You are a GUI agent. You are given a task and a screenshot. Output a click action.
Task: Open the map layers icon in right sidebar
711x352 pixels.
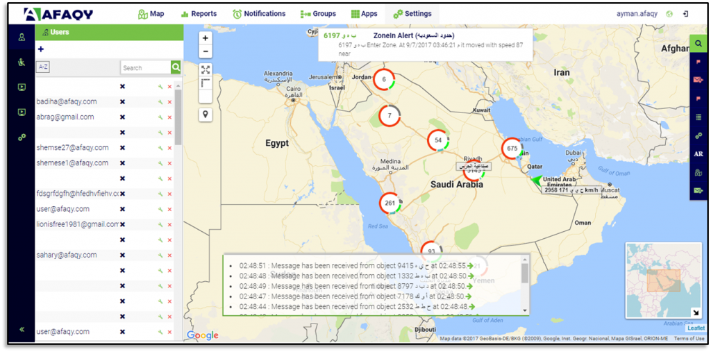tap(699, 172)
